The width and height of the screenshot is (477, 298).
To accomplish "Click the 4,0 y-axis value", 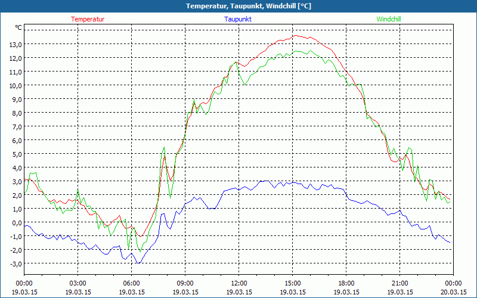I will coord(17,168).
